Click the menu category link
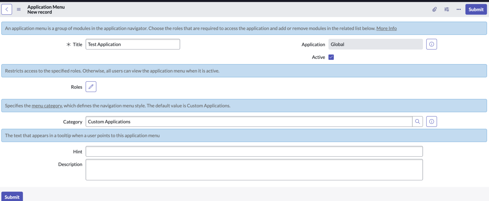The width and height of the screenshot is (489, 201). click(x=47, y=106)
